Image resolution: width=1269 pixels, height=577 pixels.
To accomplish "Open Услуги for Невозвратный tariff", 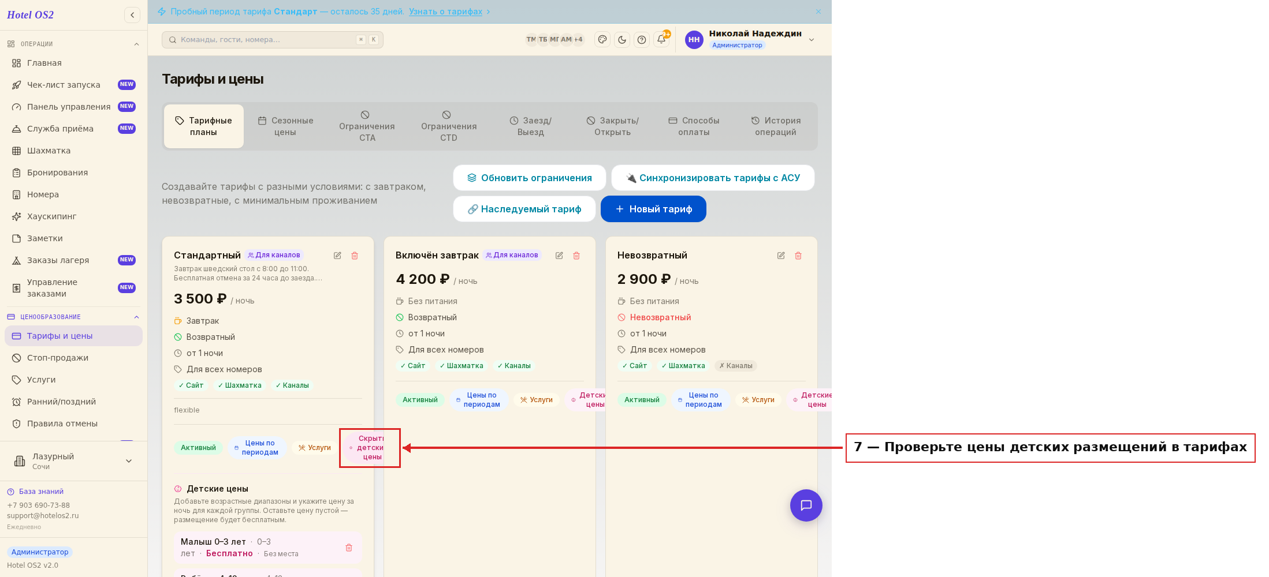I will [x=758, y=400].
